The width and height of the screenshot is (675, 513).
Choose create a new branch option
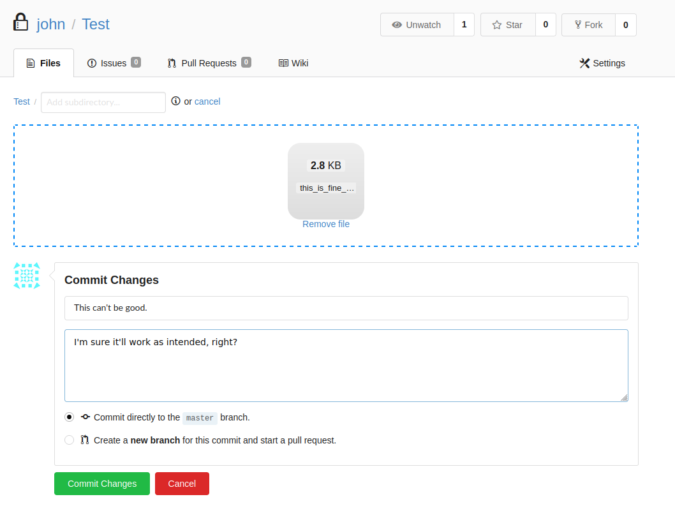pos(70,440)
